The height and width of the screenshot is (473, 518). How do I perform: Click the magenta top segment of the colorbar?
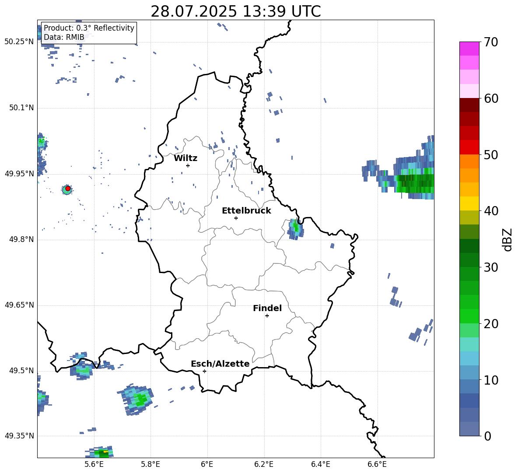469,49
